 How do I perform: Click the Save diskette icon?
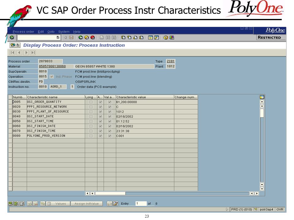(71, 38)
